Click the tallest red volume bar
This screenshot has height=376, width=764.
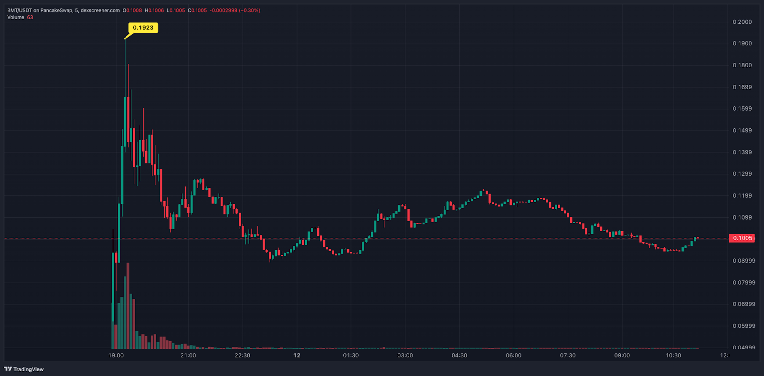click(128, 305)
